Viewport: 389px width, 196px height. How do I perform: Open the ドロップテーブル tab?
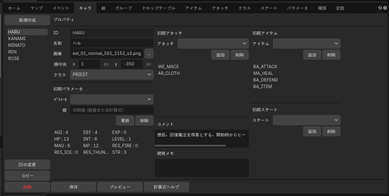pyautogui.click(x=159, y=8)
